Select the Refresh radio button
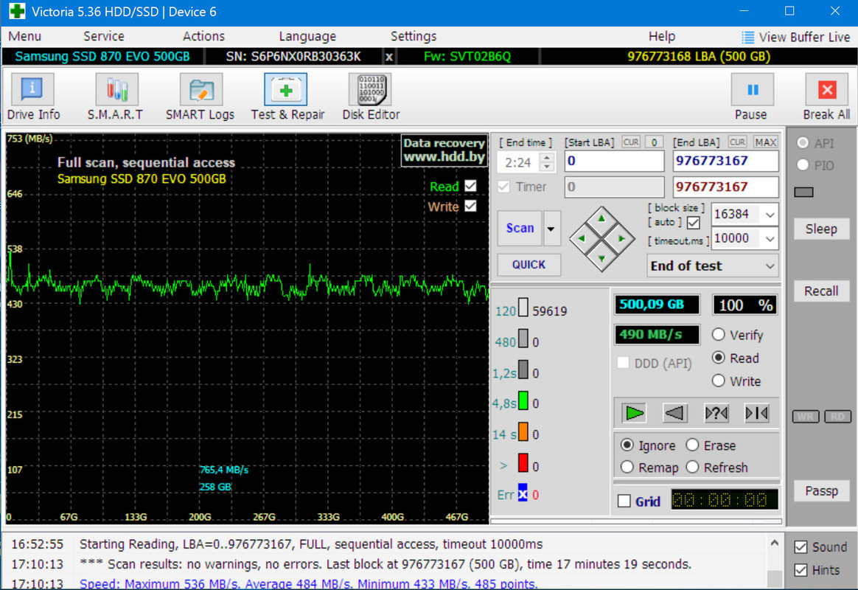The image size is (858, 590). click(693, 467)
